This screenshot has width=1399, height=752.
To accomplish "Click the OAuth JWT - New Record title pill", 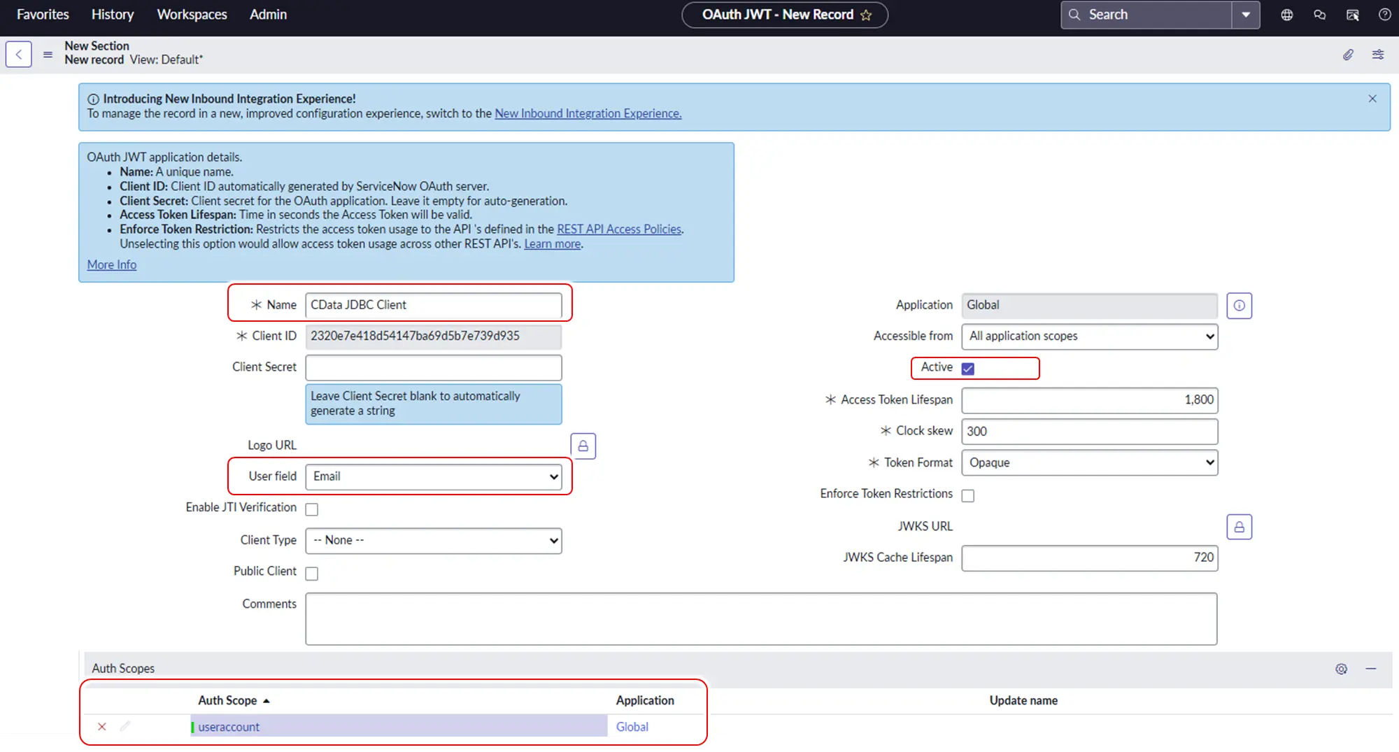I will coord(785,15).
